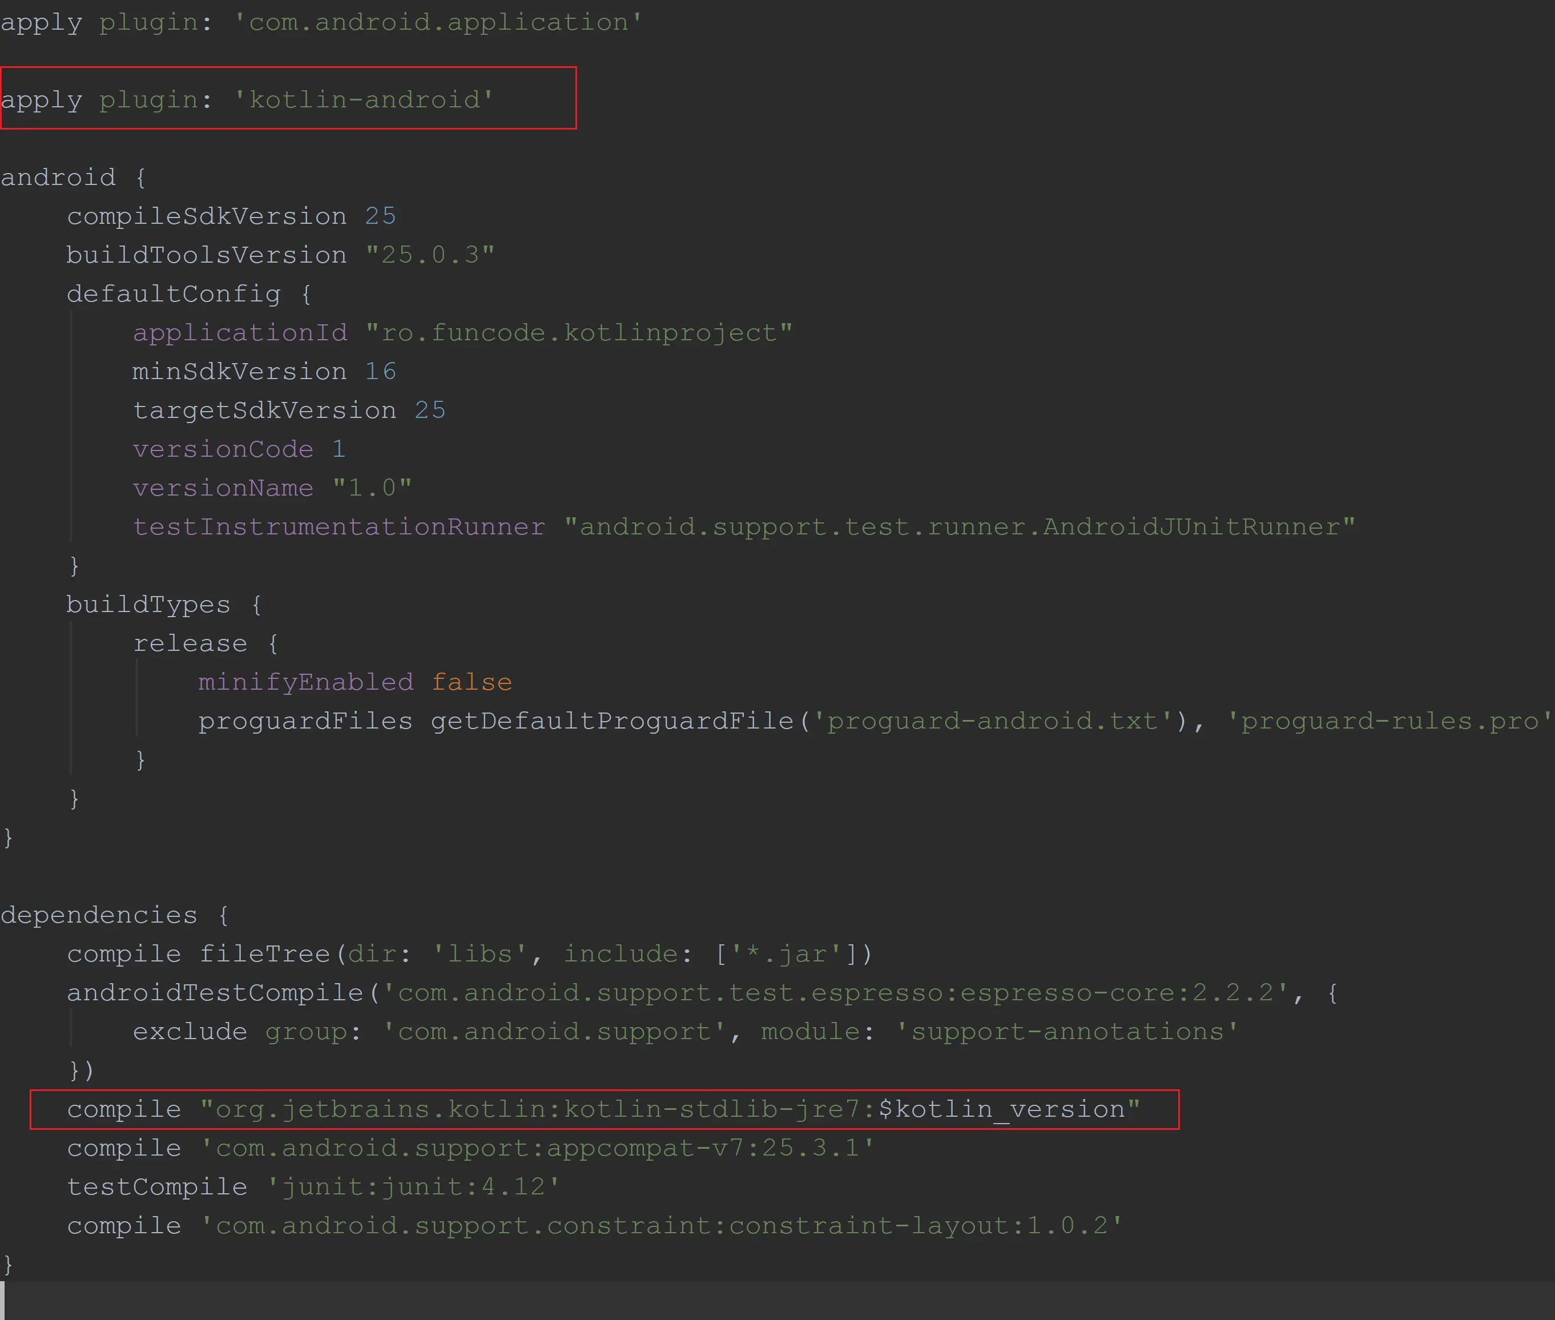Click the release block opening line
The height and width of the screenshot is (1320, 1555).
coord(190,643)
